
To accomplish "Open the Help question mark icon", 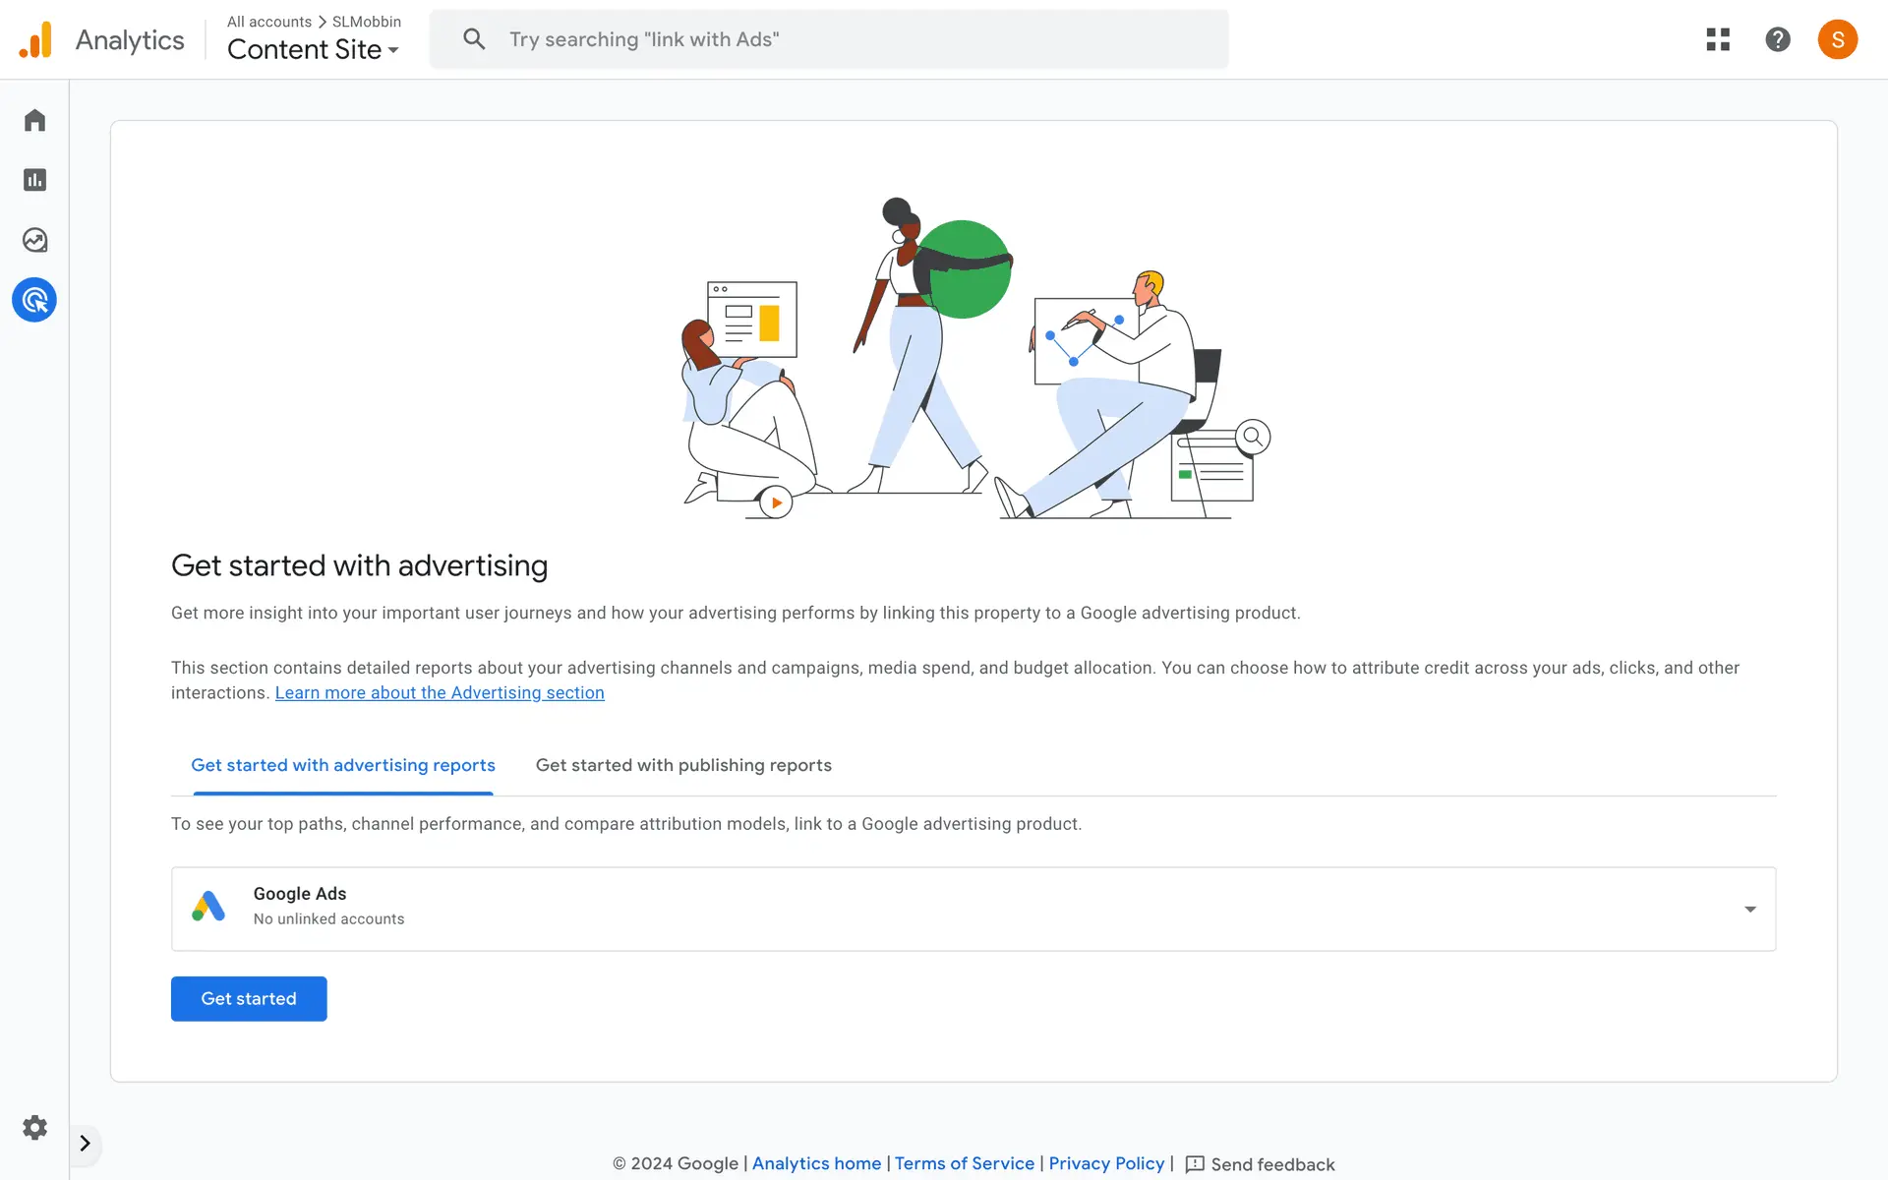I will [1777, 39].
